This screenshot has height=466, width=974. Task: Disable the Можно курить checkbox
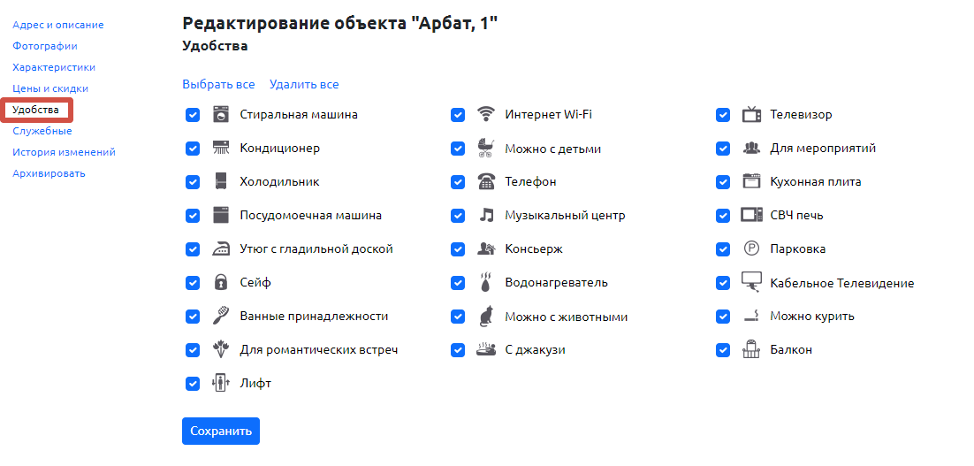click(723, 317)
